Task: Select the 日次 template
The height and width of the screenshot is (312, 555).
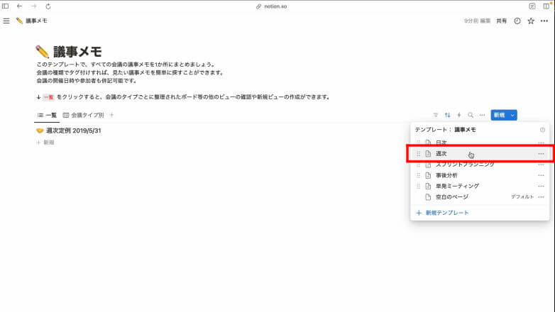Action: pos(480,143)
